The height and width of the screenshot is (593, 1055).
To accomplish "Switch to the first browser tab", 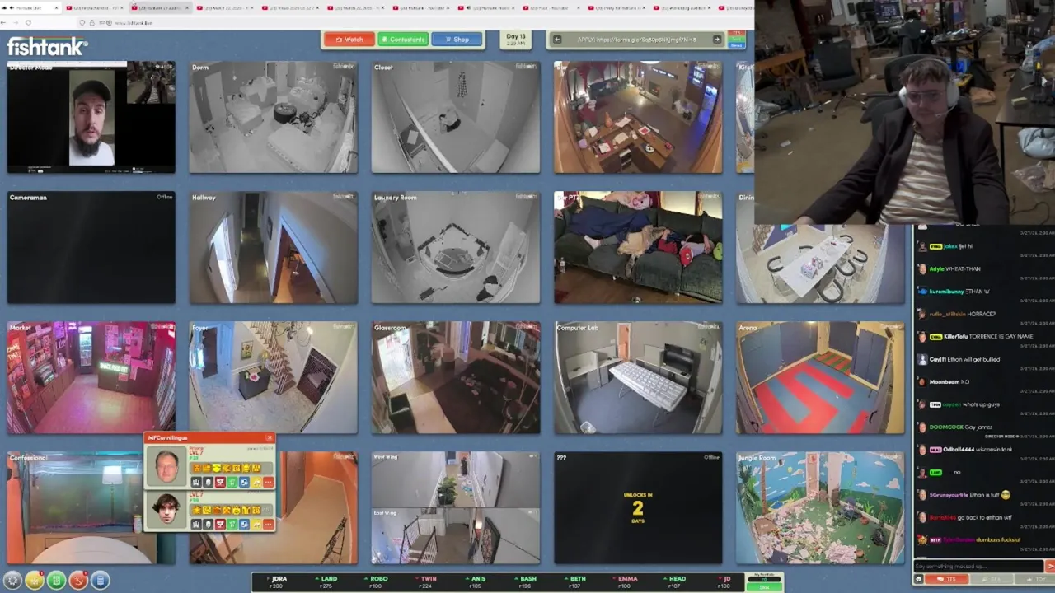I will (31, 7).
